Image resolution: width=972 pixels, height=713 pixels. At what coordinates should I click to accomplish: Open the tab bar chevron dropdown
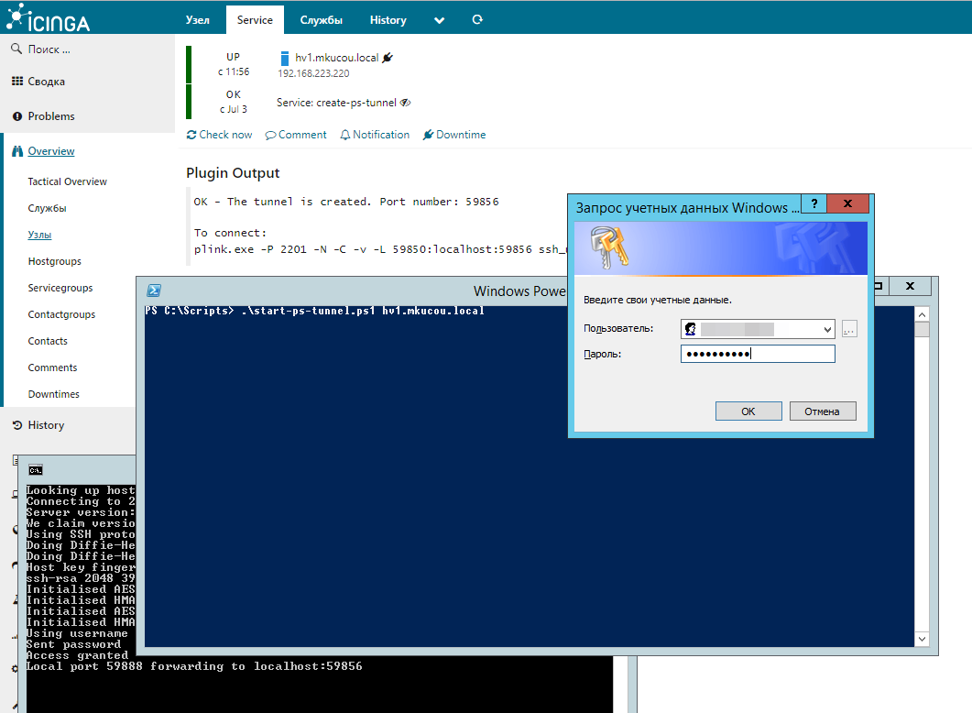[x=440, y=20]
